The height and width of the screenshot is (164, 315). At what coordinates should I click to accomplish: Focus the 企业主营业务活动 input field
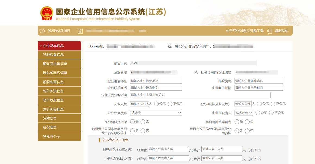click(200, 95)
